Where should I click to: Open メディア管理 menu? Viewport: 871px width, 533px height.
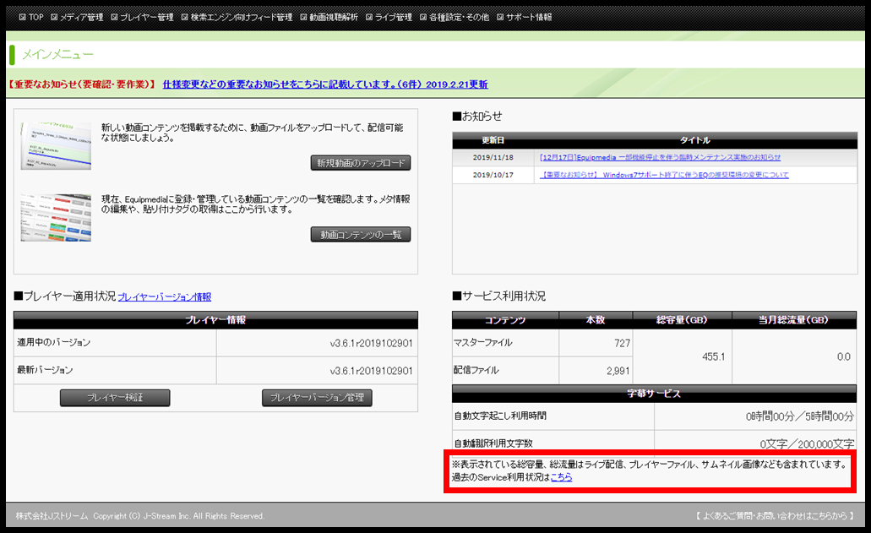coord(81,17)
